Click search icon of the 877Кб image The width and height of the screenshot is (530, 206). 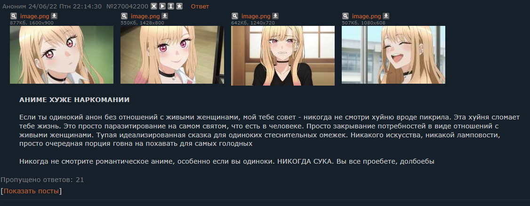click(14, 16)
